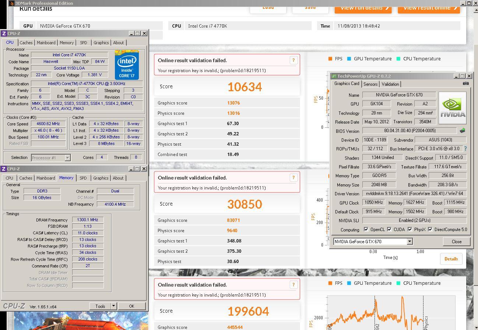The width and height of the screenshot is (478, 330).
Task: Open Memory tab in upper CPU-Z window
Action: (67, 43)
